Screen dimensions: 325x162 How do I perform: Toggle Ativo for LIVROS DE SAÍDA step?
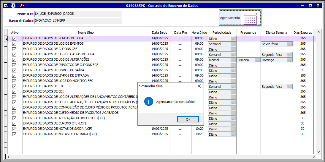coord(14,70)
